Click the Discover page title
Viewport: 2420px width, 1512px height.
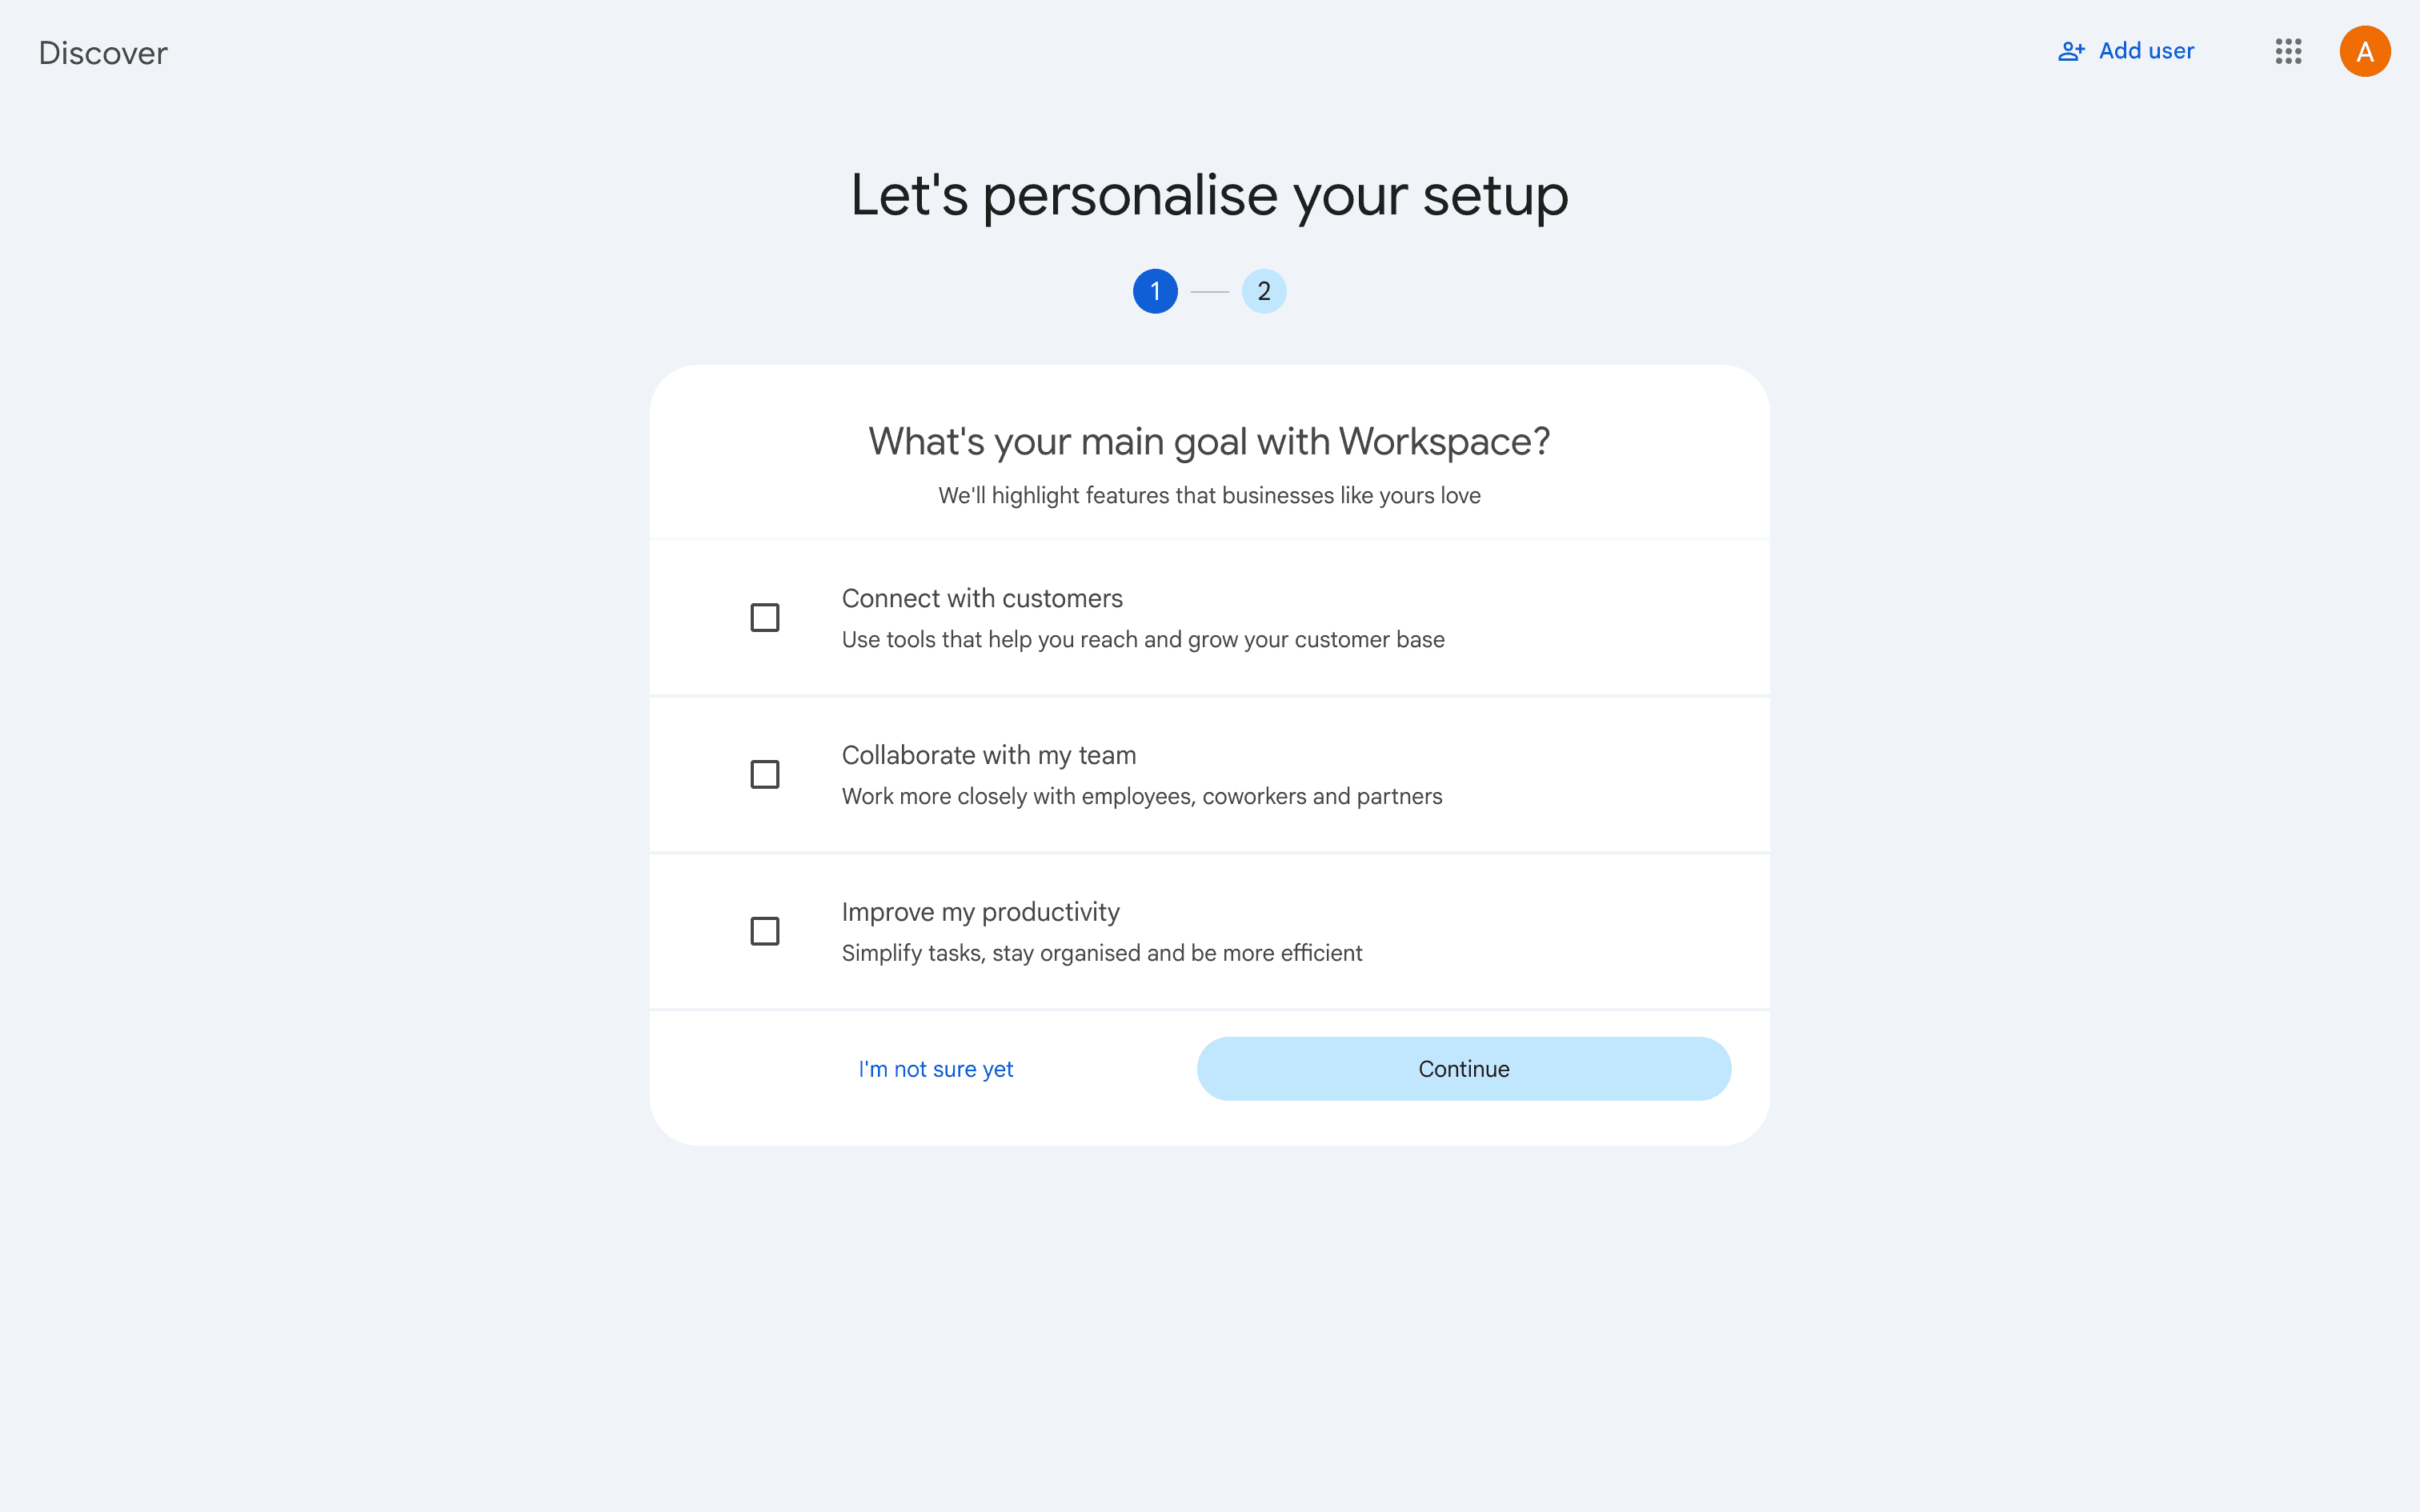(x=103, y=53)
